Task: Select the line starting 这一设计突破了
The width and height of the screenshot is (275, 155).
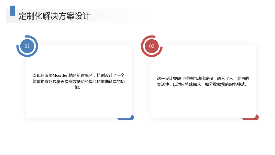Action: pos(203,79)
